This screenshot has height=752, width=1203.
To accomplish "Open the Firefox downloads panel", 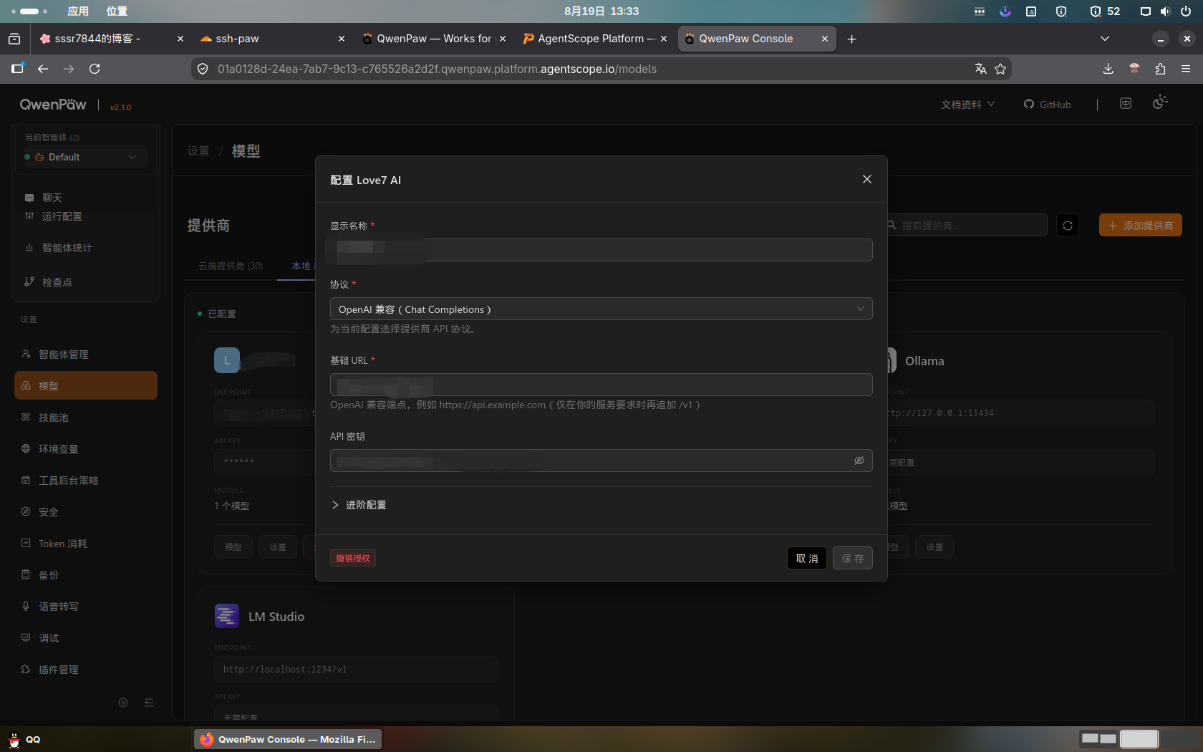I will [x=1108, y=69].
